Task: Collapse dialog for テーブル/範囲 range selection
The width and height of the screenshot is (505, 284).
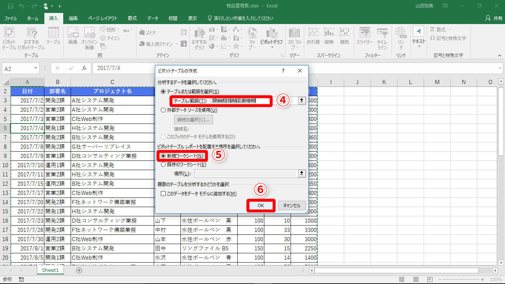Action: click(x=302, y=101)
